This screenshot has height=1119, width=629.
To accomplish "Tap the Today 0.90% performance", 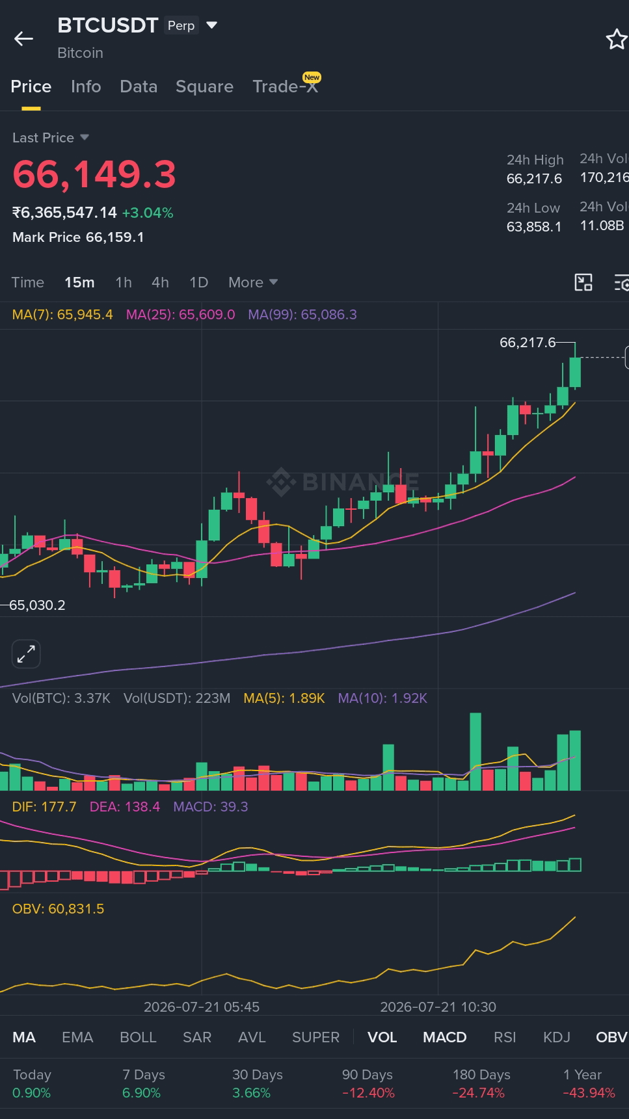I will pyautogui.click(x=32, y=1084).
